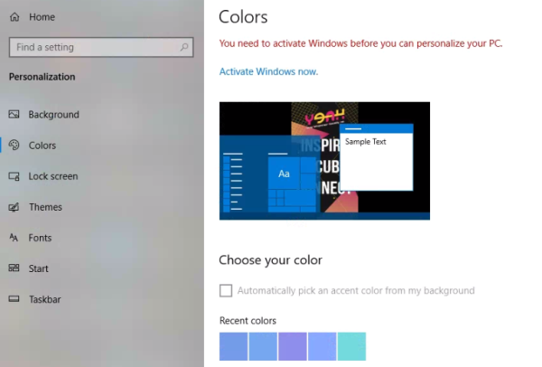Click the Recent colors label
542x367 pixels.
[x=248, y=321]
